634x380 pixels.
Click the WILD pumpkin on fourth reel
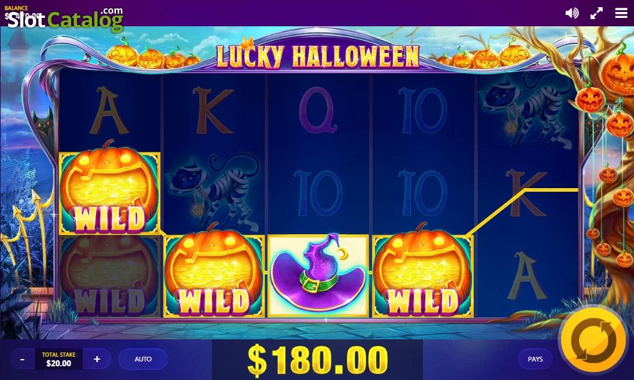(x=422, y=275)
